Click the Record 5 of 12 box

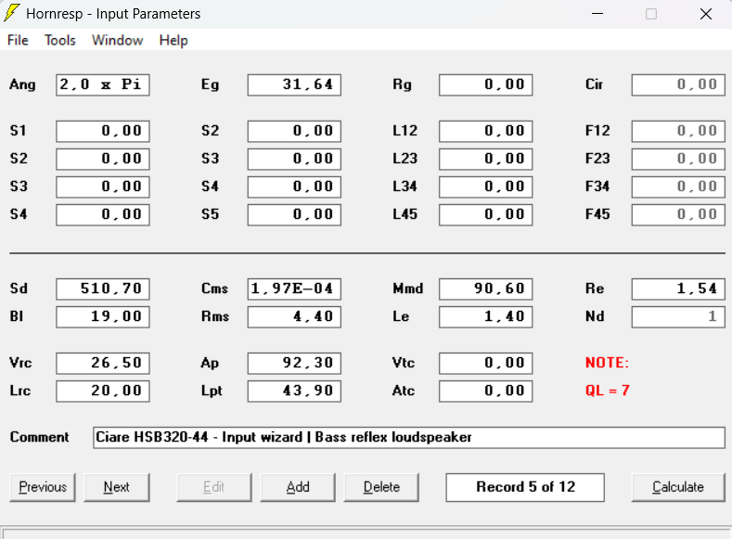(x=525, y=487)
